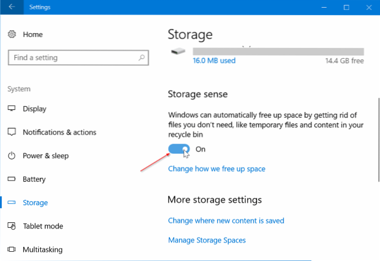Screen dimensions: 380x261
Task: Click the Tablet mode icon
Action: tap(12, 226)
